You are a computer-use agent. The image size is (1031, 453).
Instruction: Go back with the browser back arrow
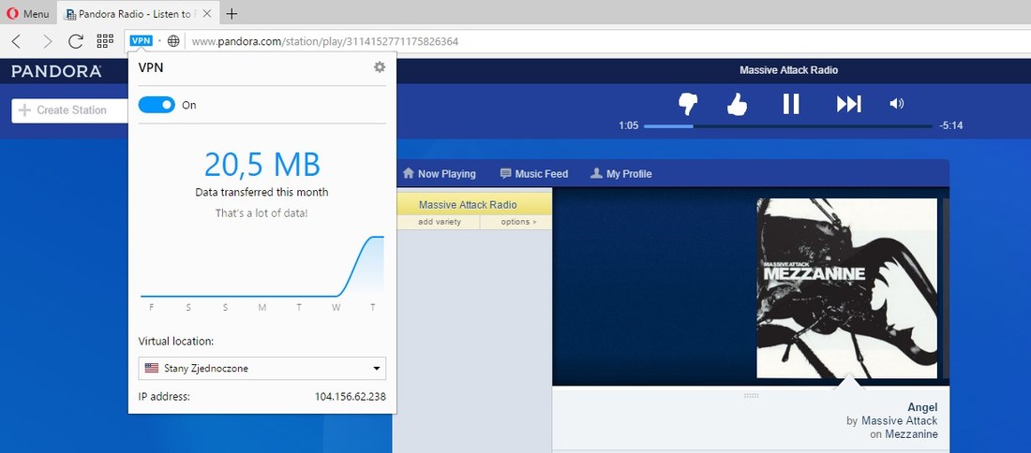coord(17,41)
